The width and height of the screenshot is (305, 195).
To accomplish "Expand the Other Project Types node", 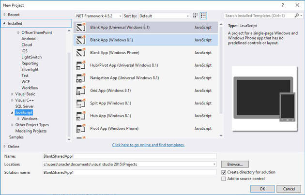I will 12,125.
